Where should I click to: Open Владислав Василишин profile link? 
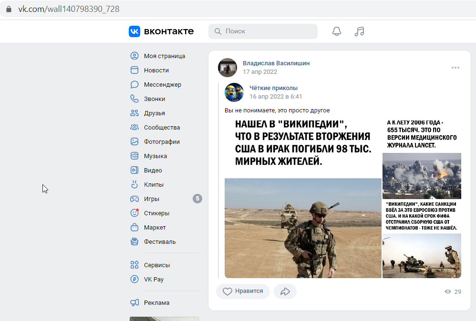click(276, 63)
